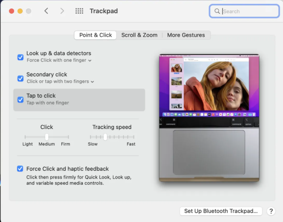
Task: Click the "Tap with one finger" subtitle
Action: pos(48,103)
